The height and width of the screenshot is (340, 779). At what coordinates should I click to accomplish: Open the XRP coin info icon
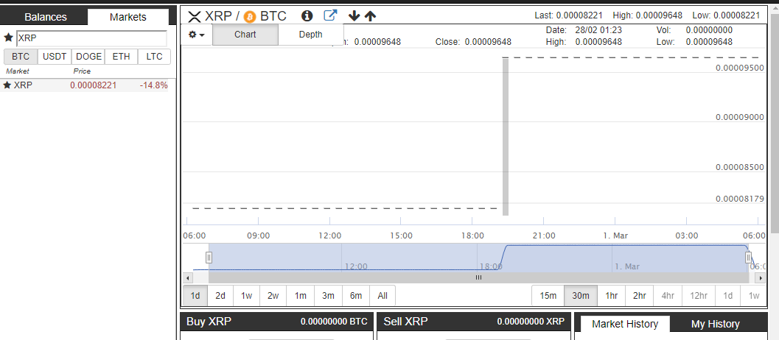307,16
